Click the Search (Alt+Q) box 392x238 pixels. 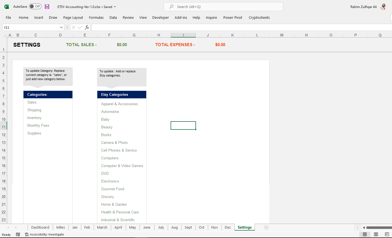coord(223,7)
